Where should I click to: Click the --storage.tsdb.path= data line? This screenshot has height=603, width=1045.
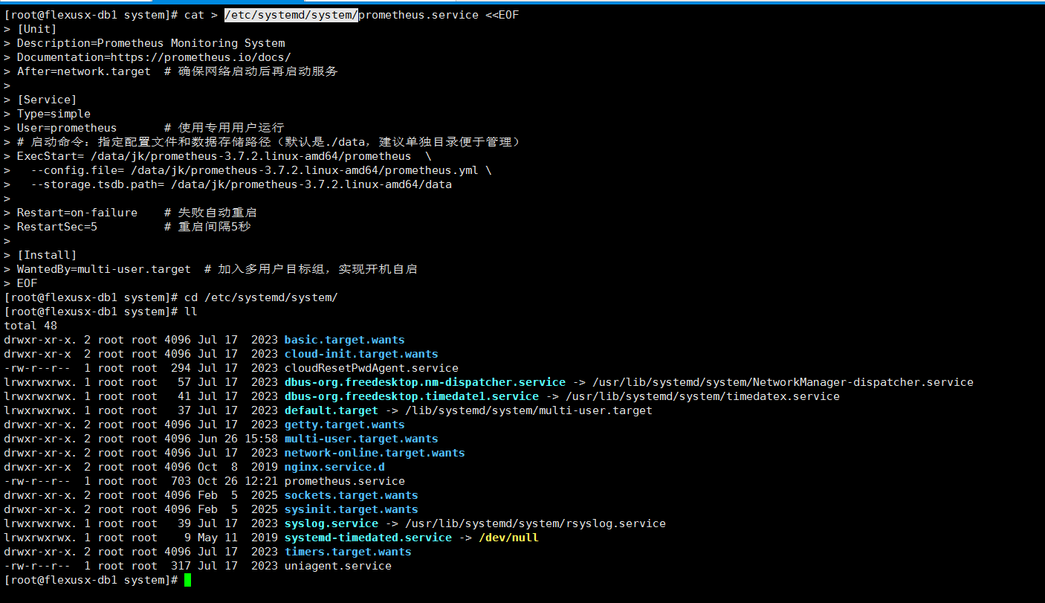[241, 184]
